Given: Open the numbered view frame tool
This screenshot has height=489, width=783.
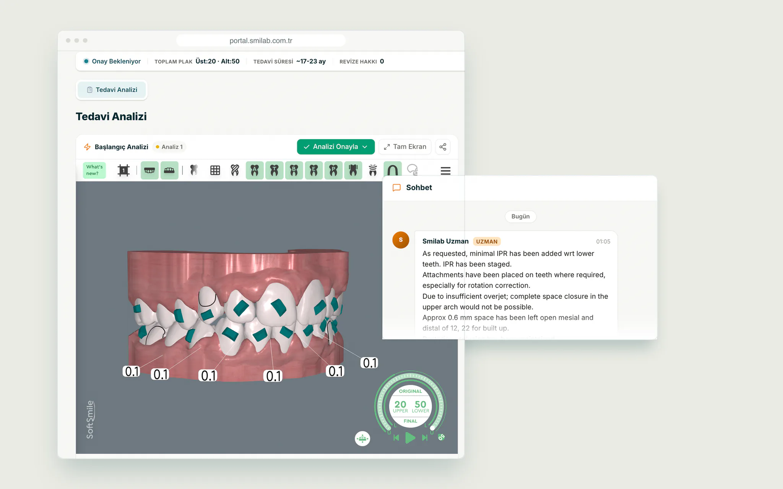Looking at the screenshot, I should 123,170.
